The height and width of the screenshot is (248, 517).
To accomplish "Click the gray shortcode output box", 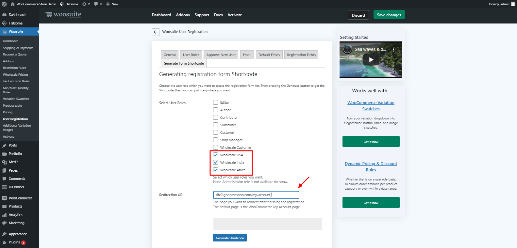I will [x=268, y=224].
